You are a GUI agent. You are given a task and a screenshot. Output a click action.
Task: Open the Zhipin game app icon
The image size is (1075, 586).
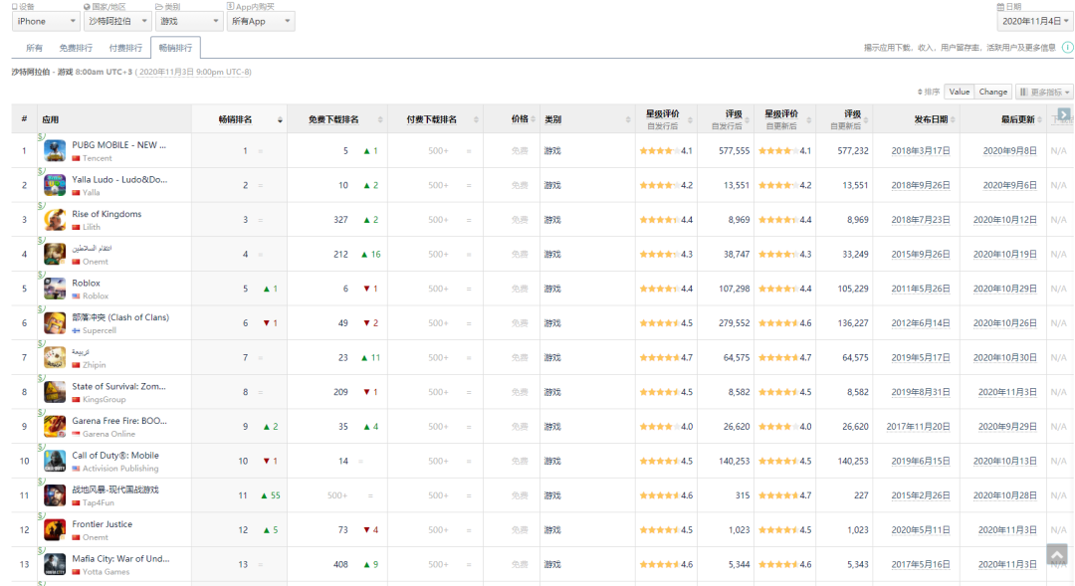(55, 358)
